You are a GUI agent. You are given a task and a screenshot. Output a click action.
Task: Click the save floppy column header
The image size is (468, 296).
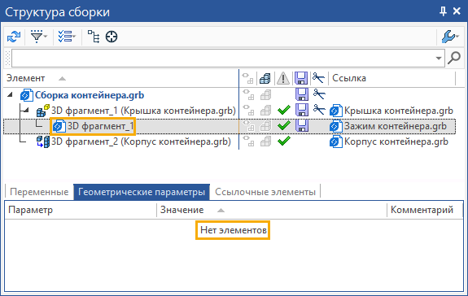click(x=301, y=78)
